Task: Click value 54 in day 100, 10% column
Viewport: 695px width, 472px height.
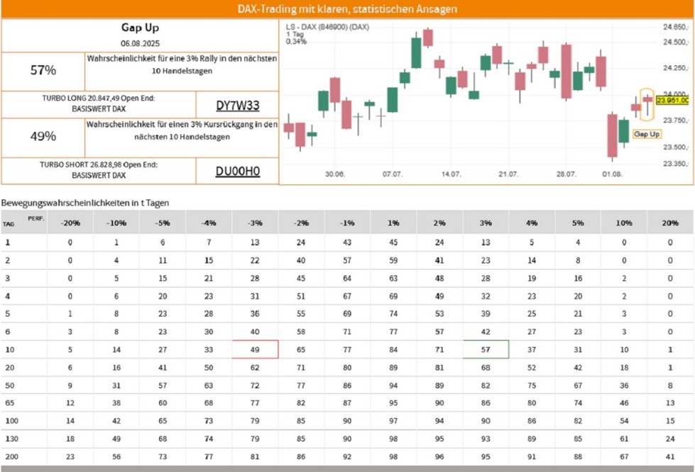Action: pyautogui.click(x=623, y=421)
